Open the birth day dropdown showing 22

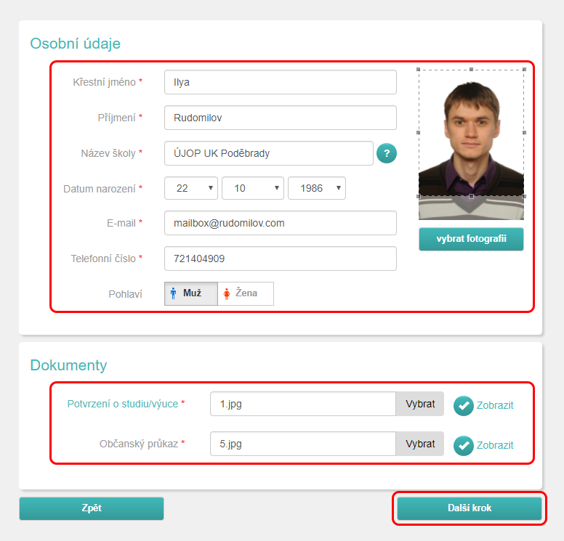pyautogui.click(x=191, y=188)
